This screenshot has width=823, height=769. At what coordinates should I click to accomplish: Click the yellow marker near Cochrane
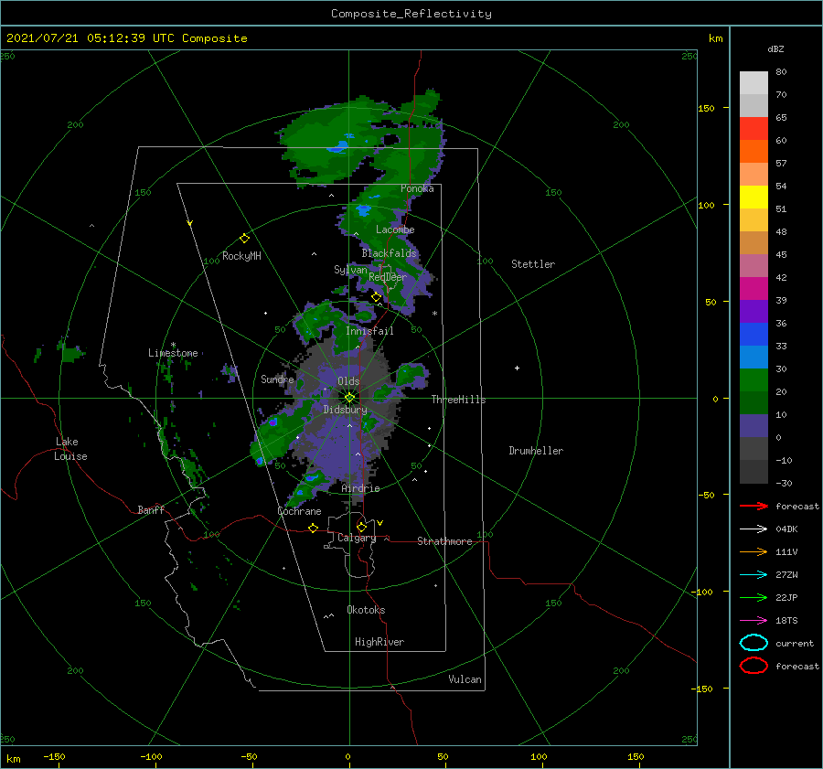pyautogui.click(x=313, y=528)
